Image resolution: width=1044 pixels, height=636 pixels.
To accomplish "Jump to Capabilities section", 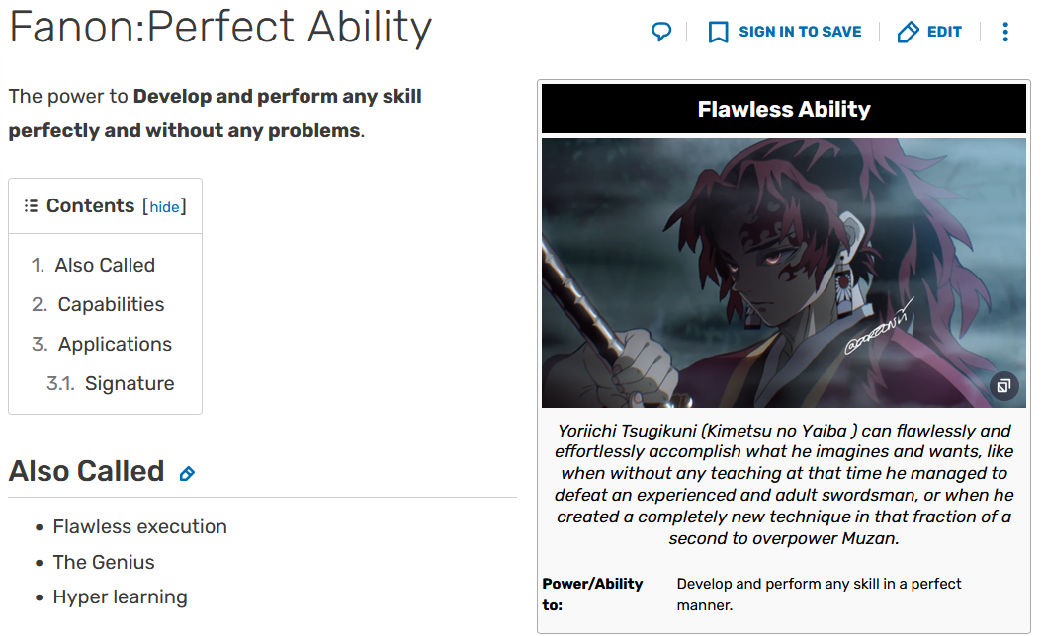I will [x=111, y=304].
